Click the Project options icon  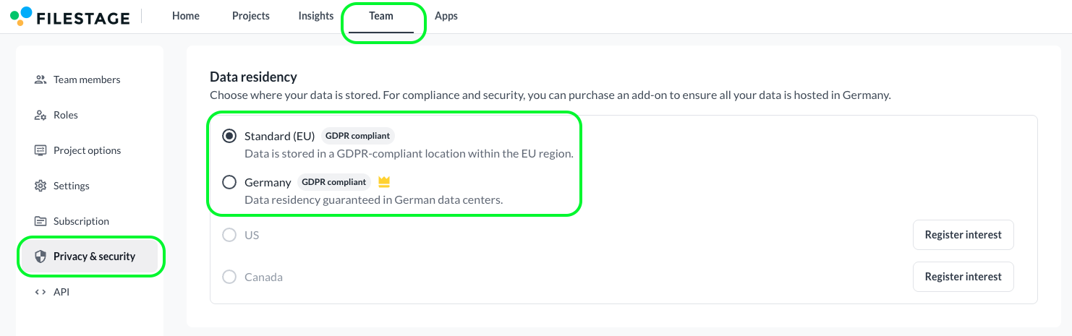point(41,150)
